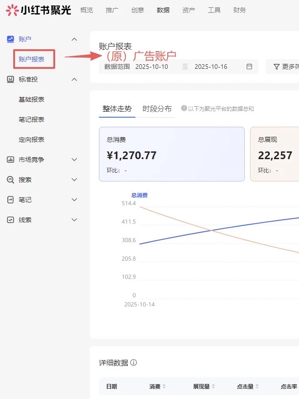Click the 总消费 chart legend label

click(x=139, y=195)
